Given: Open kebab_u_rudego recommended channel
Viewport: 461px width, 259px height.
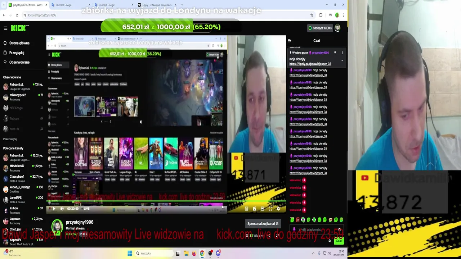Looking at the screenshot, I should click(22, 189).
